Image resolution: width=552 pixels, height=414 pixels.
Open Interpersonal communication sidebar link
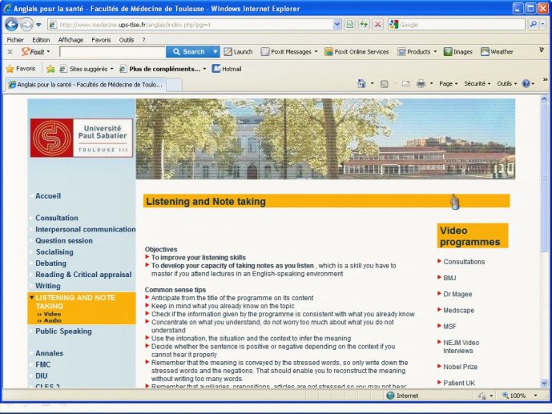86,229
